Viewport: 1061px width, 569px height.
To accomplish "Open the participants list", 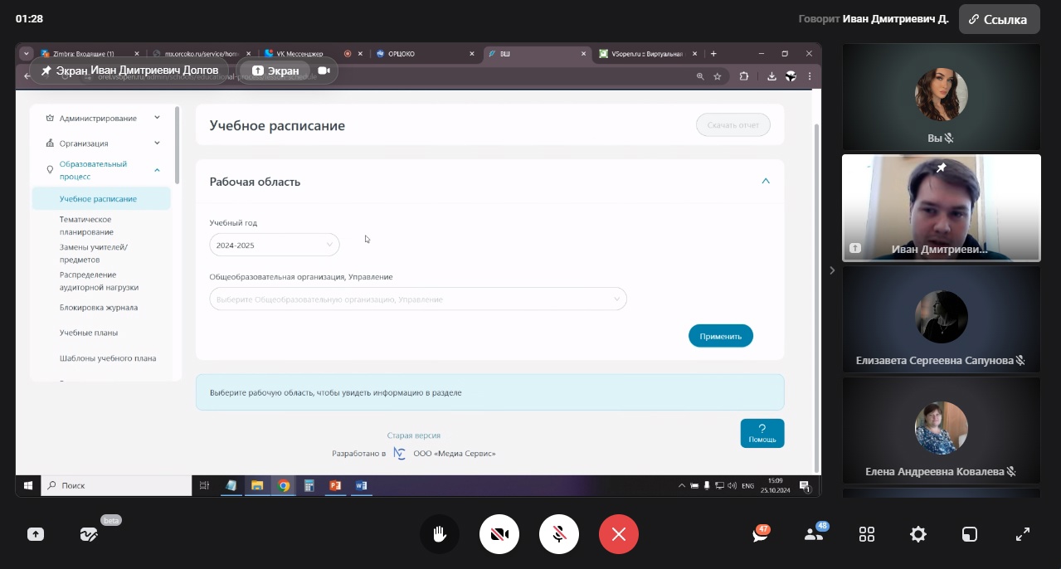I will [x=814, y=535].
